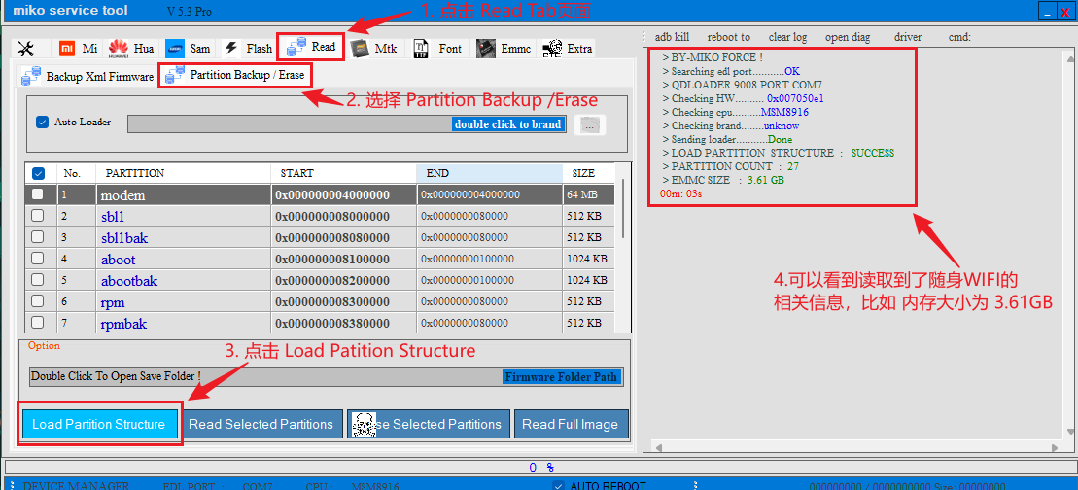
Task: Open the Flash tab with lightning icon
Action: tap(248, 49)
